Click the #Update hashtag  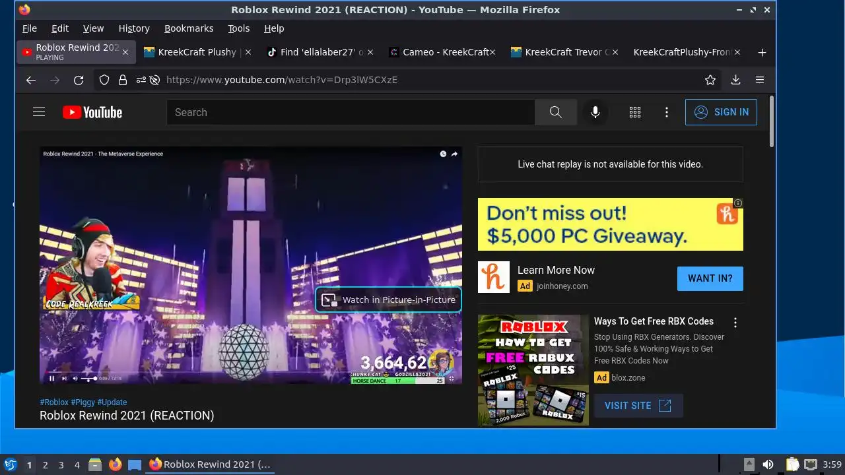(x=112, y=402)
